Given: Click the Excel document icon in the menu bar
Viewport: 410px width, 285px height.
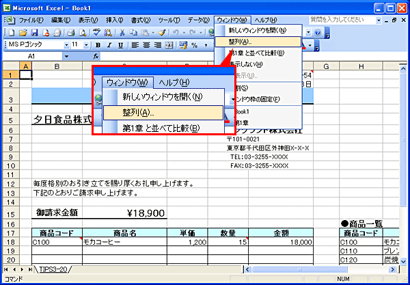Looking at the screenshot, I should [x=10, y=20].
